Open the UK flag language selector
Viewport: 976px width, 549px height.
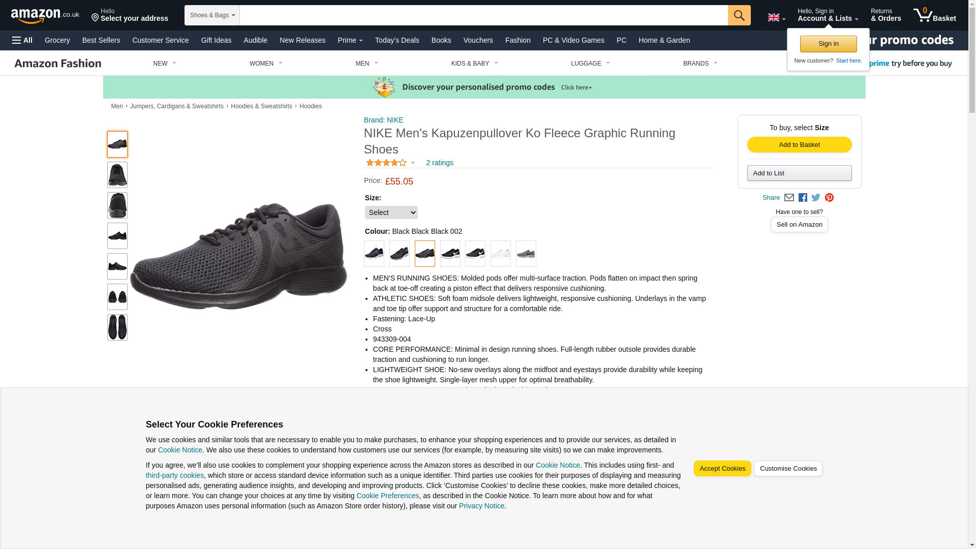776,17
